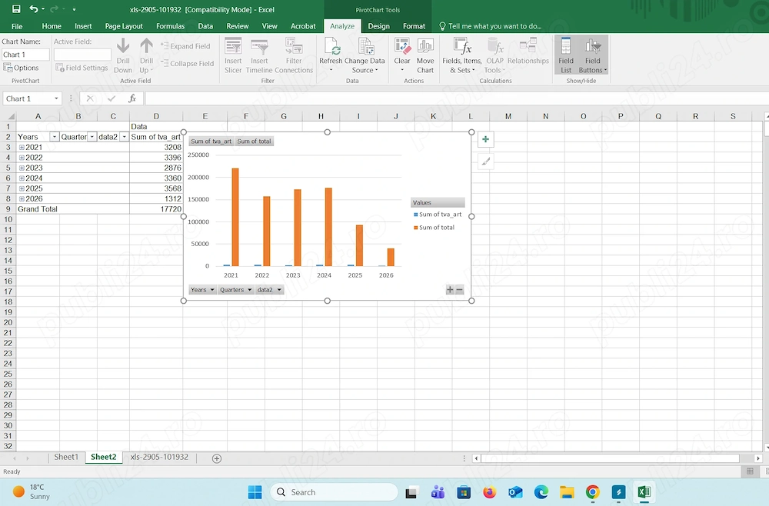Toggle the Field List pane
769x506 pixels.
[566, 55]
